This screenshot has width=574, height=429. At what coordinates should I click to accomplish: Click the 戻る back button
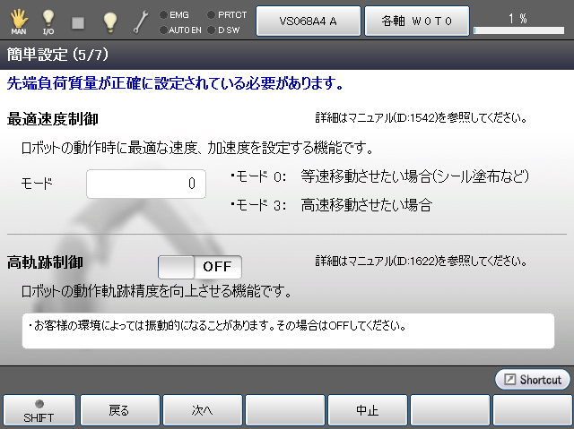click(x=118, y=411)
